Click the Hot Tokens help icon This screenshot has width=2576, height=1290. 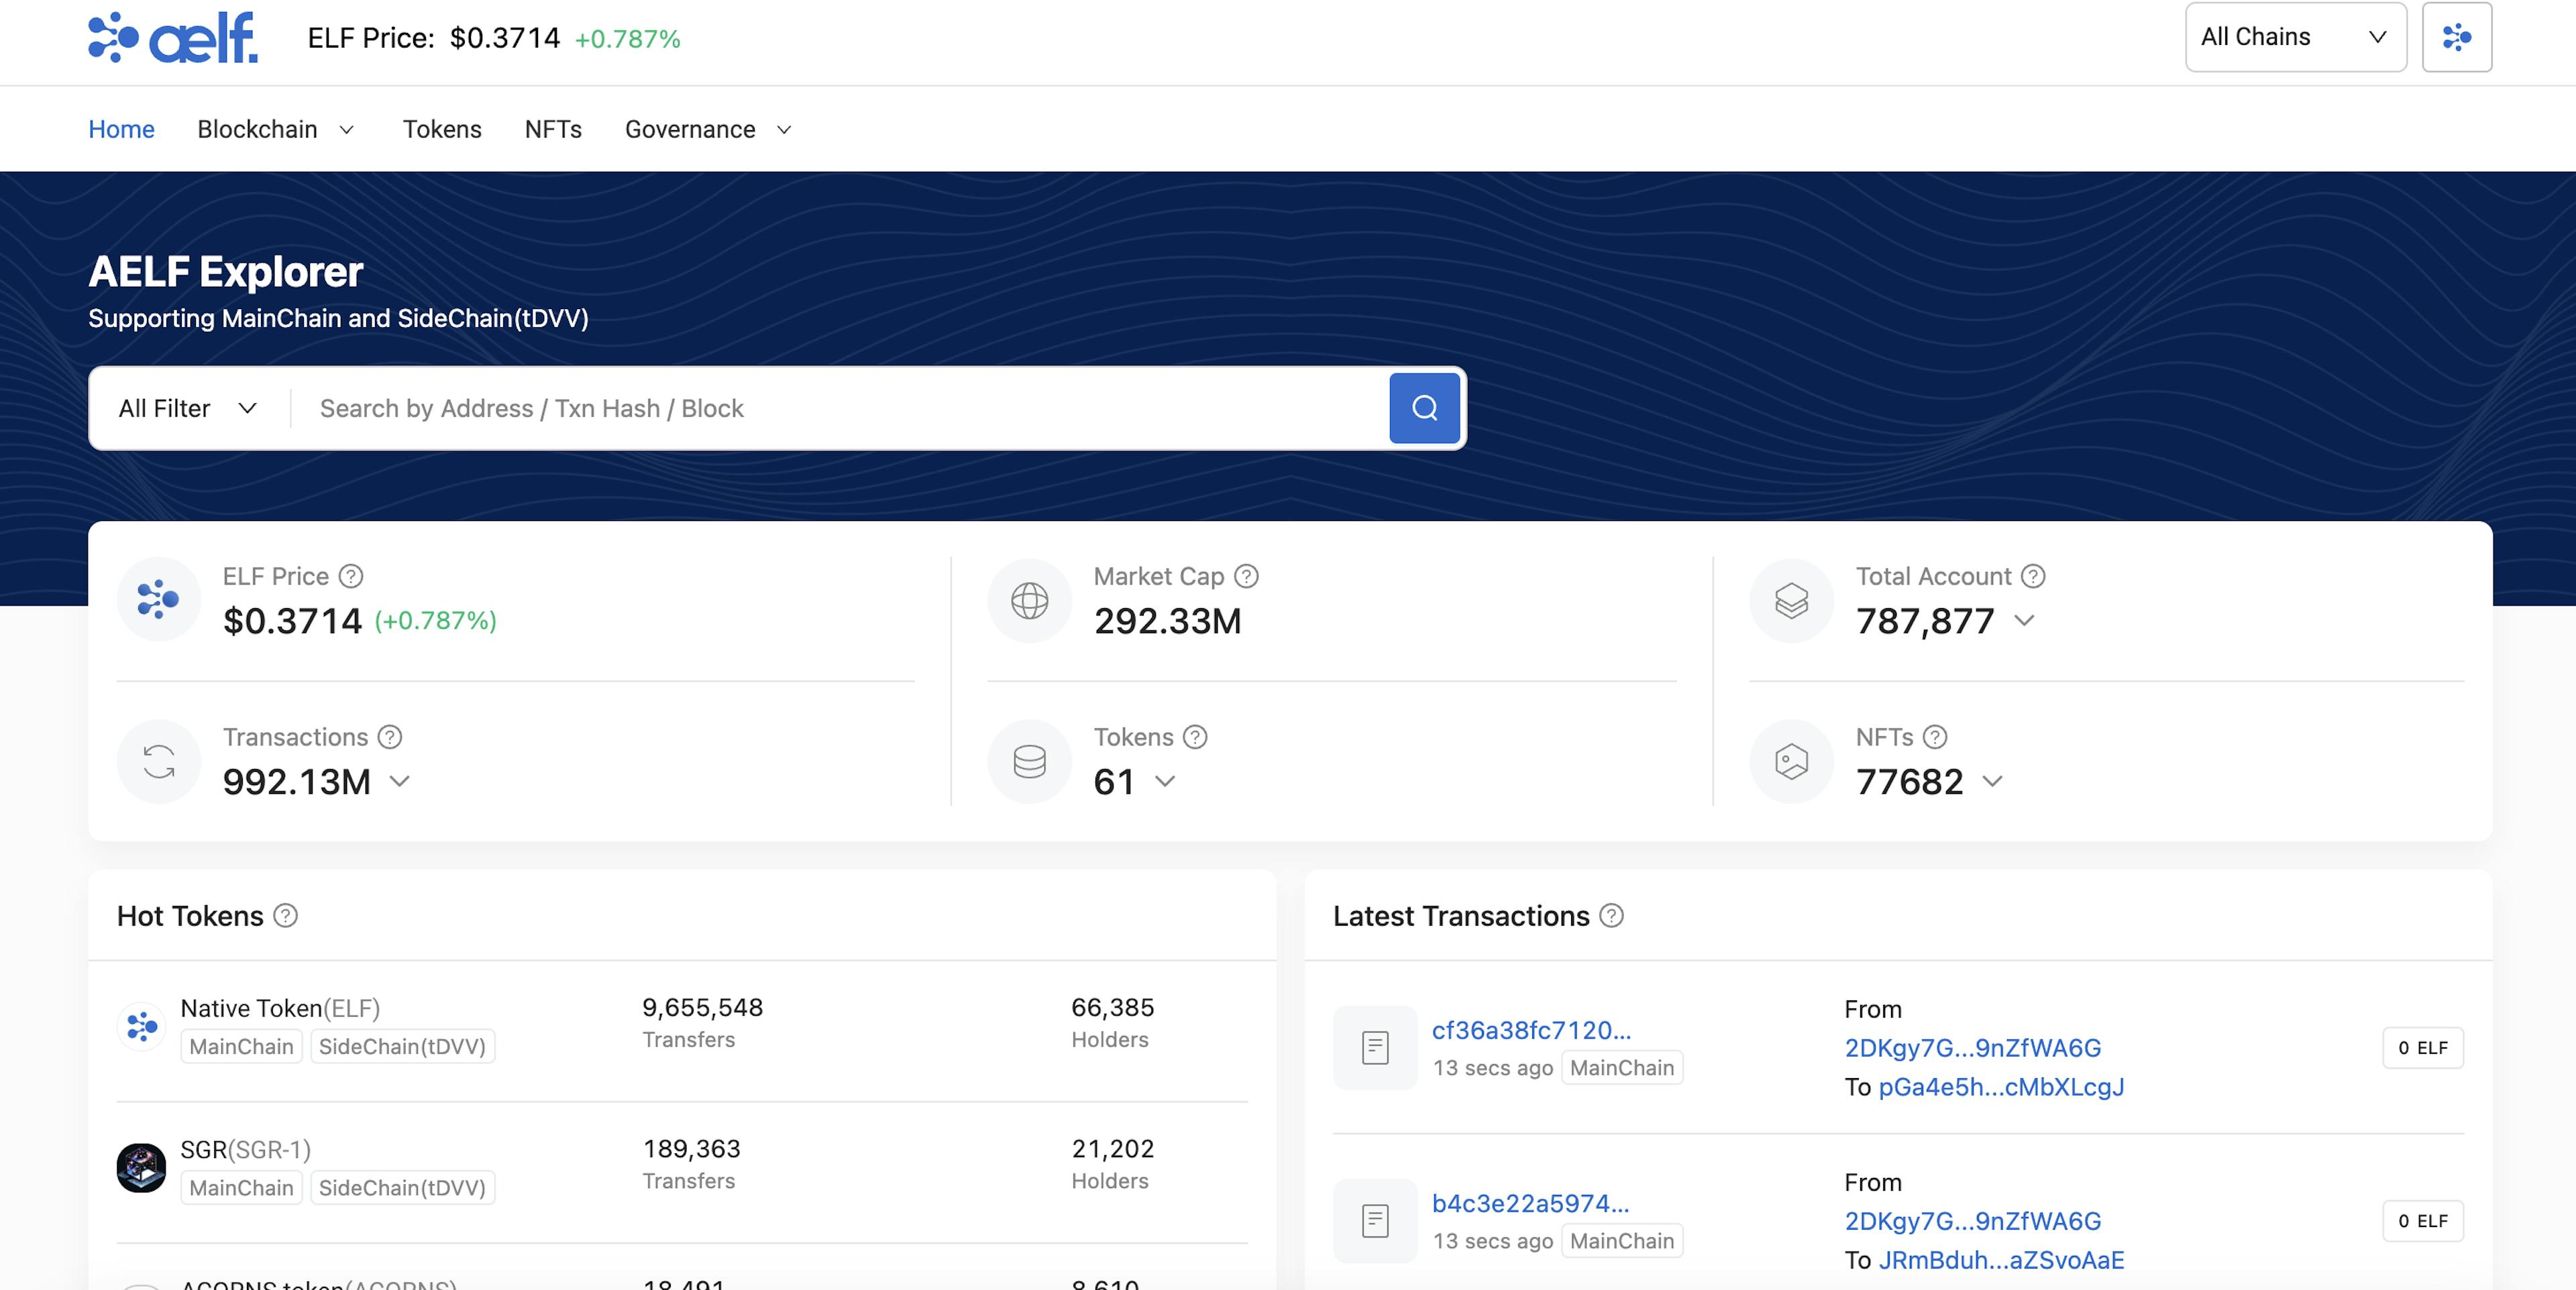click(x=286, y=917)
